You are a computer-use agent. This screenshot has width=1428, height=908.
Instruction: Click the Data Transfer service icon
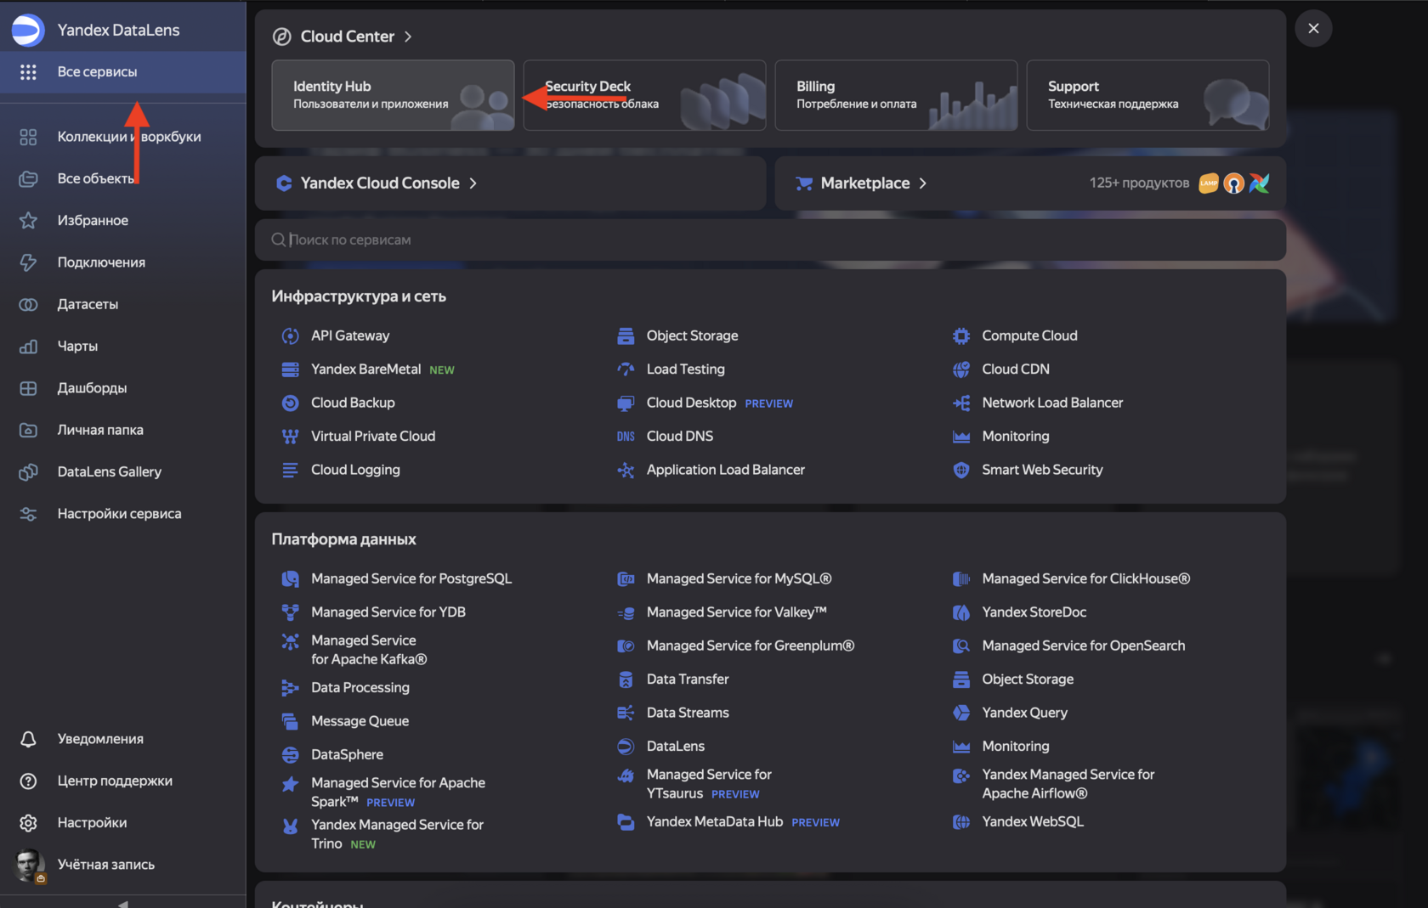(x=626, y=680)
